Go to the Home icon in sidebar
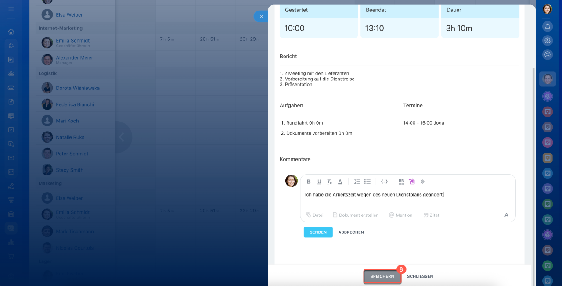 (11, 31)
